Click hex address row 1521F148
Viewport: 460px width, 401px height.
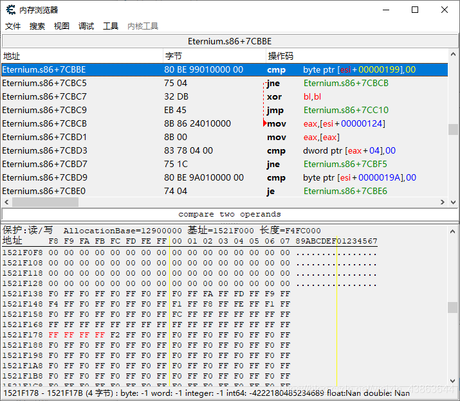23,304
